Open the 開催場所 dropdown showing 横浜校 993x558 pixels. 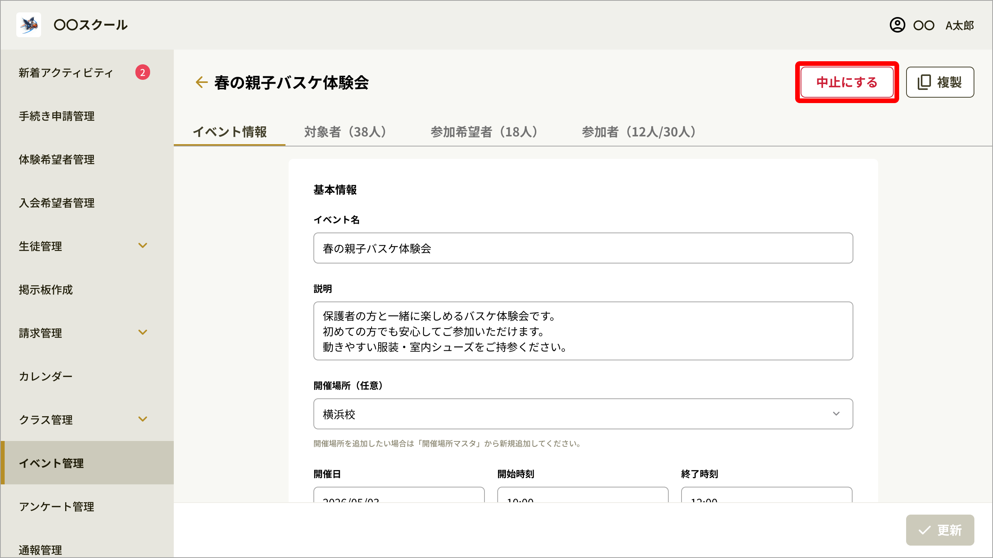click(583, 414)
